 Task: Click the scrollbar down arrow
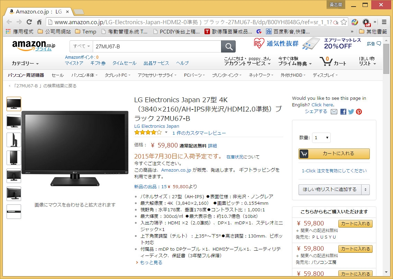pyautogui.click(x=386, y=272)
